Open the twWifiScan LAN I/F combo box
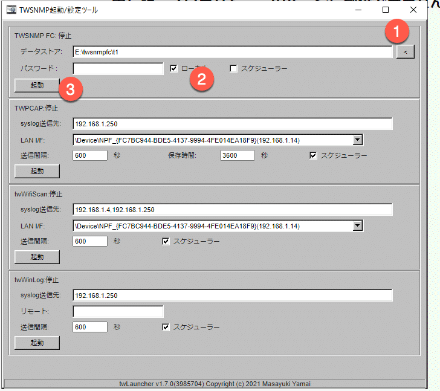Screen dimensions: 440x391 point(218,226)
